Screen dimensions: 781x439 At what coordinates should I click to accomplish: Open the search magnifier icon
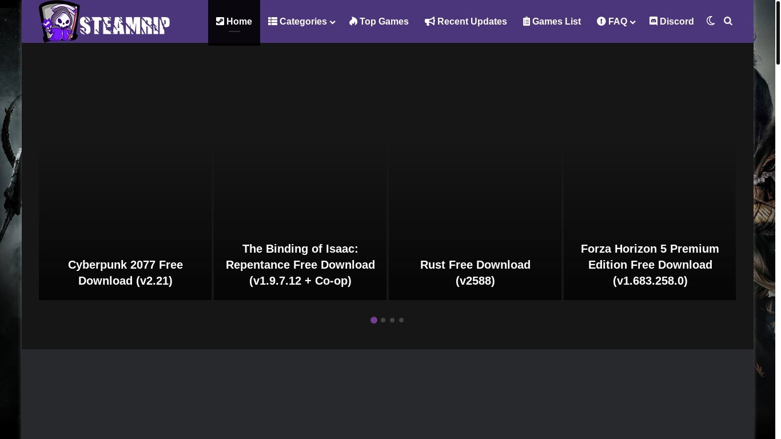(x=728, y=21)
